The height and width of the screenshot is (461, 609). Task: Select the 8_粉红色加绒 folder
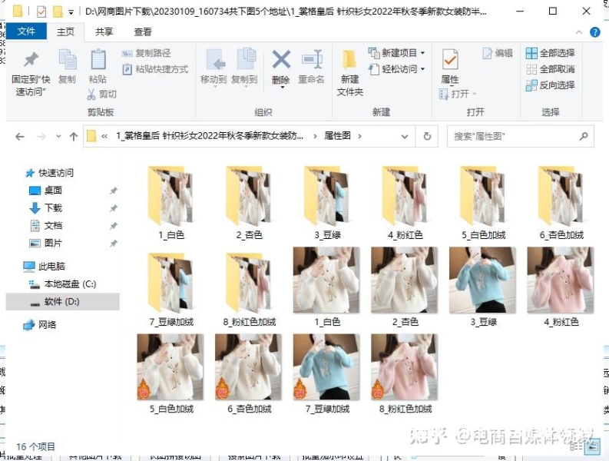[249, 289]
